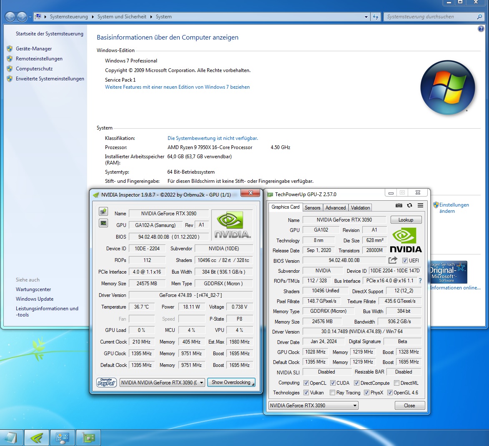Toggle the Vulkan checkbox
Viewport: 489px width, 446px height.
[x=306, y=392]
